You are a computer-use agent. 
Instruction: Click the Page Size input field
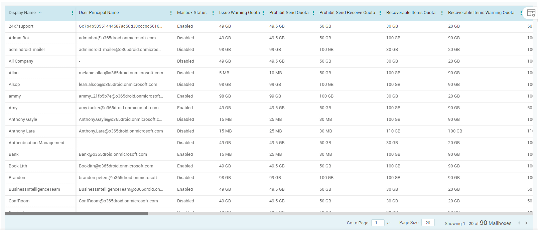428,223
